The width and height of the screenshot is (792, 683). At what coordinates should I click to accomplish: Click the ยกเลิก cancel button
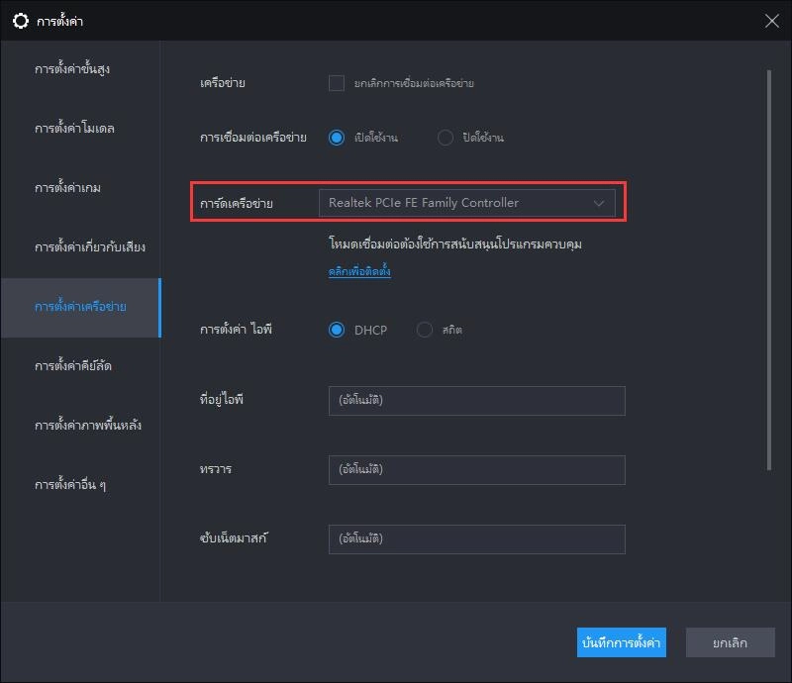pos(730,642)
